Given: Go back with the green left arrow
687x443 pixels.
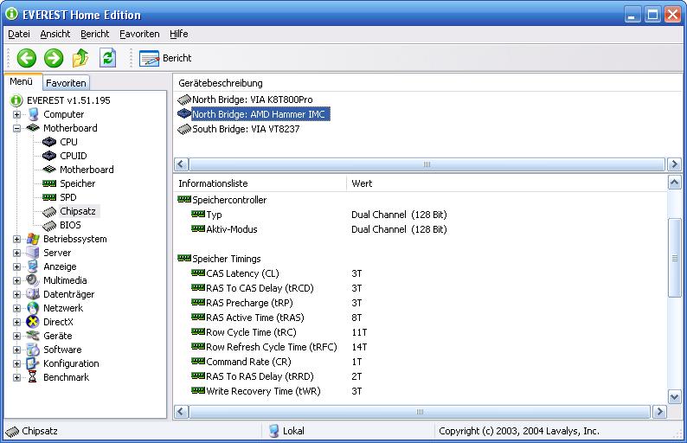Looking at the screenshot, I should [x=26, y=58].
